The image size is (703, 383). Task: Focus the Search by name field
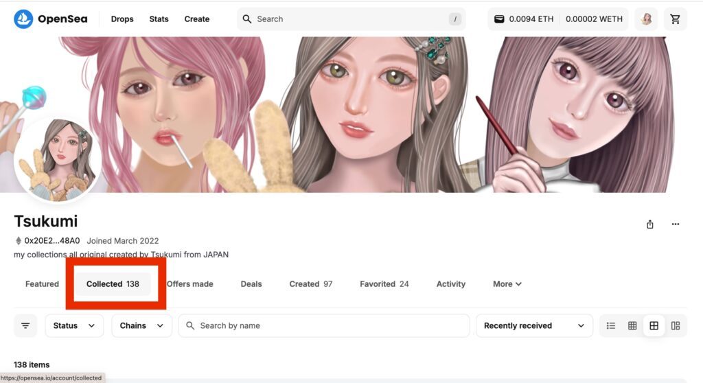tap(324, 325)
